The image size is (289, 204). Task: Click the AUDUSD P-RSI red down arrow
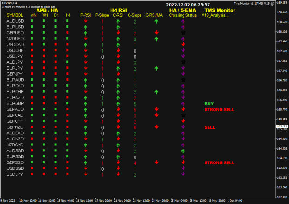pos(86,21)
